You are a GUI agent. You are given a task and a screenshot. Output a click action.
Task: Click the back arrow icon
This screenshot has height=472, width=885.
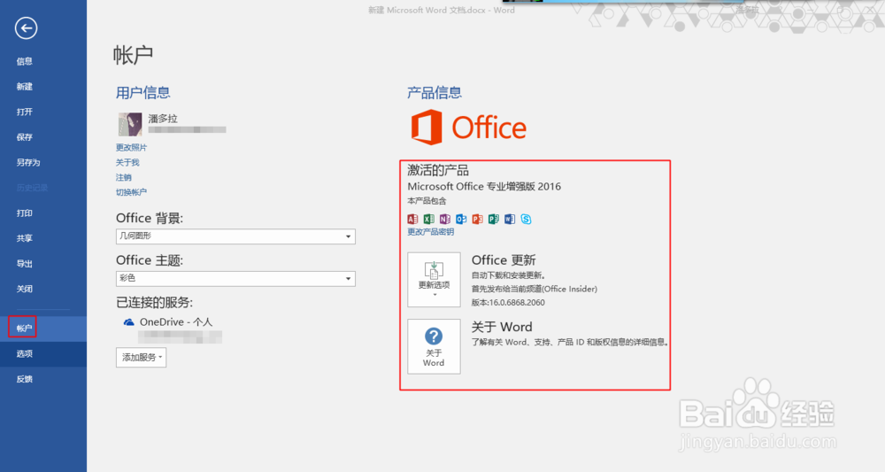coord(26,28)
